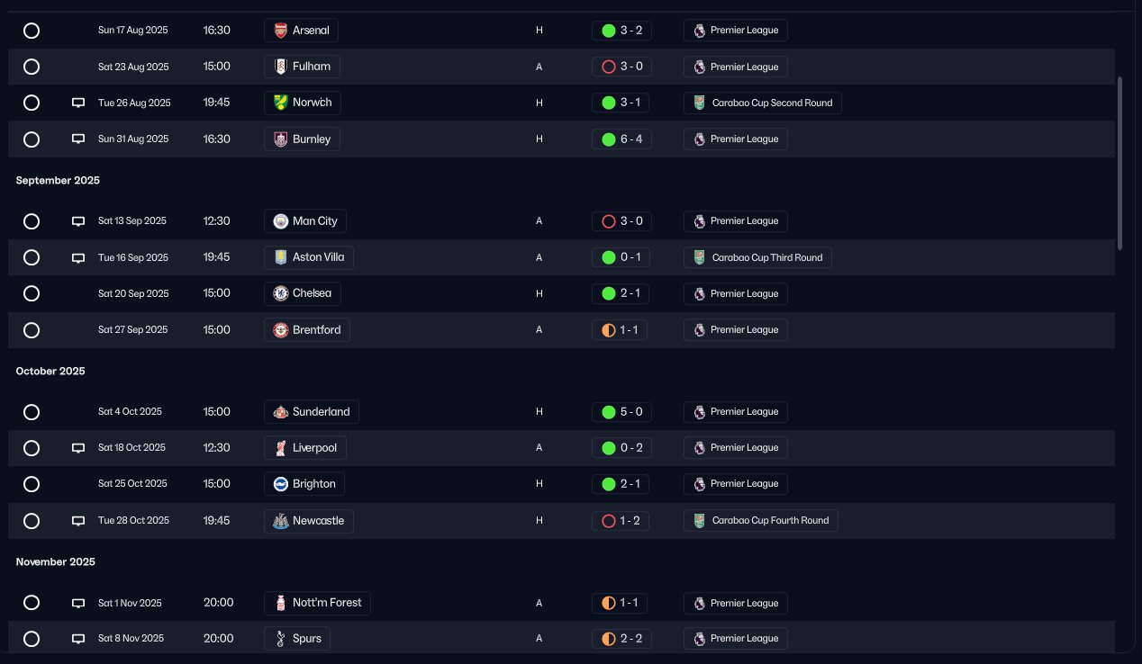
Task: Click the Arsenal club crest icon
Action: 281,31
